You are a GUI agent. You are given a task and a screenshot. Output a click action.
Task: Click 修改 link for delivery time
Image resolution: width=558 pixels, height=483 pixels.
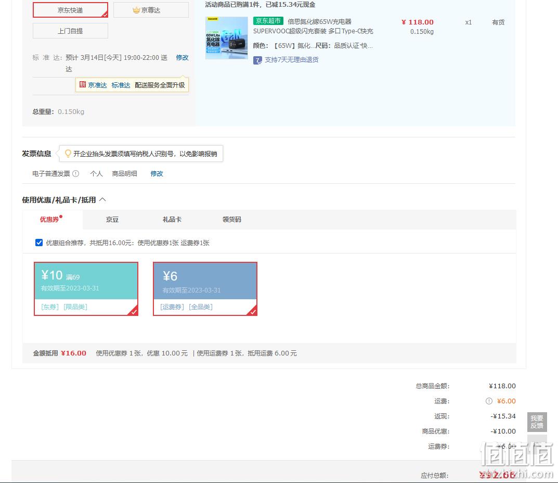tap(182, 58)
